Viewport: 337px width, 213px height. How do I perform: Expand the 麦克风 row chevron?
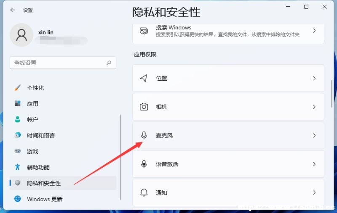(314, 135)
